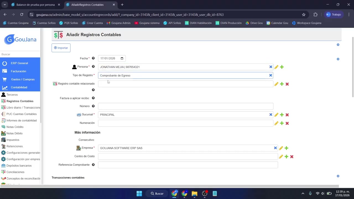Image resolution: width=354 pixels, height=199 pixels.
Task: Open the Centro de Costo dropdown
Action: tap(188, 156)
